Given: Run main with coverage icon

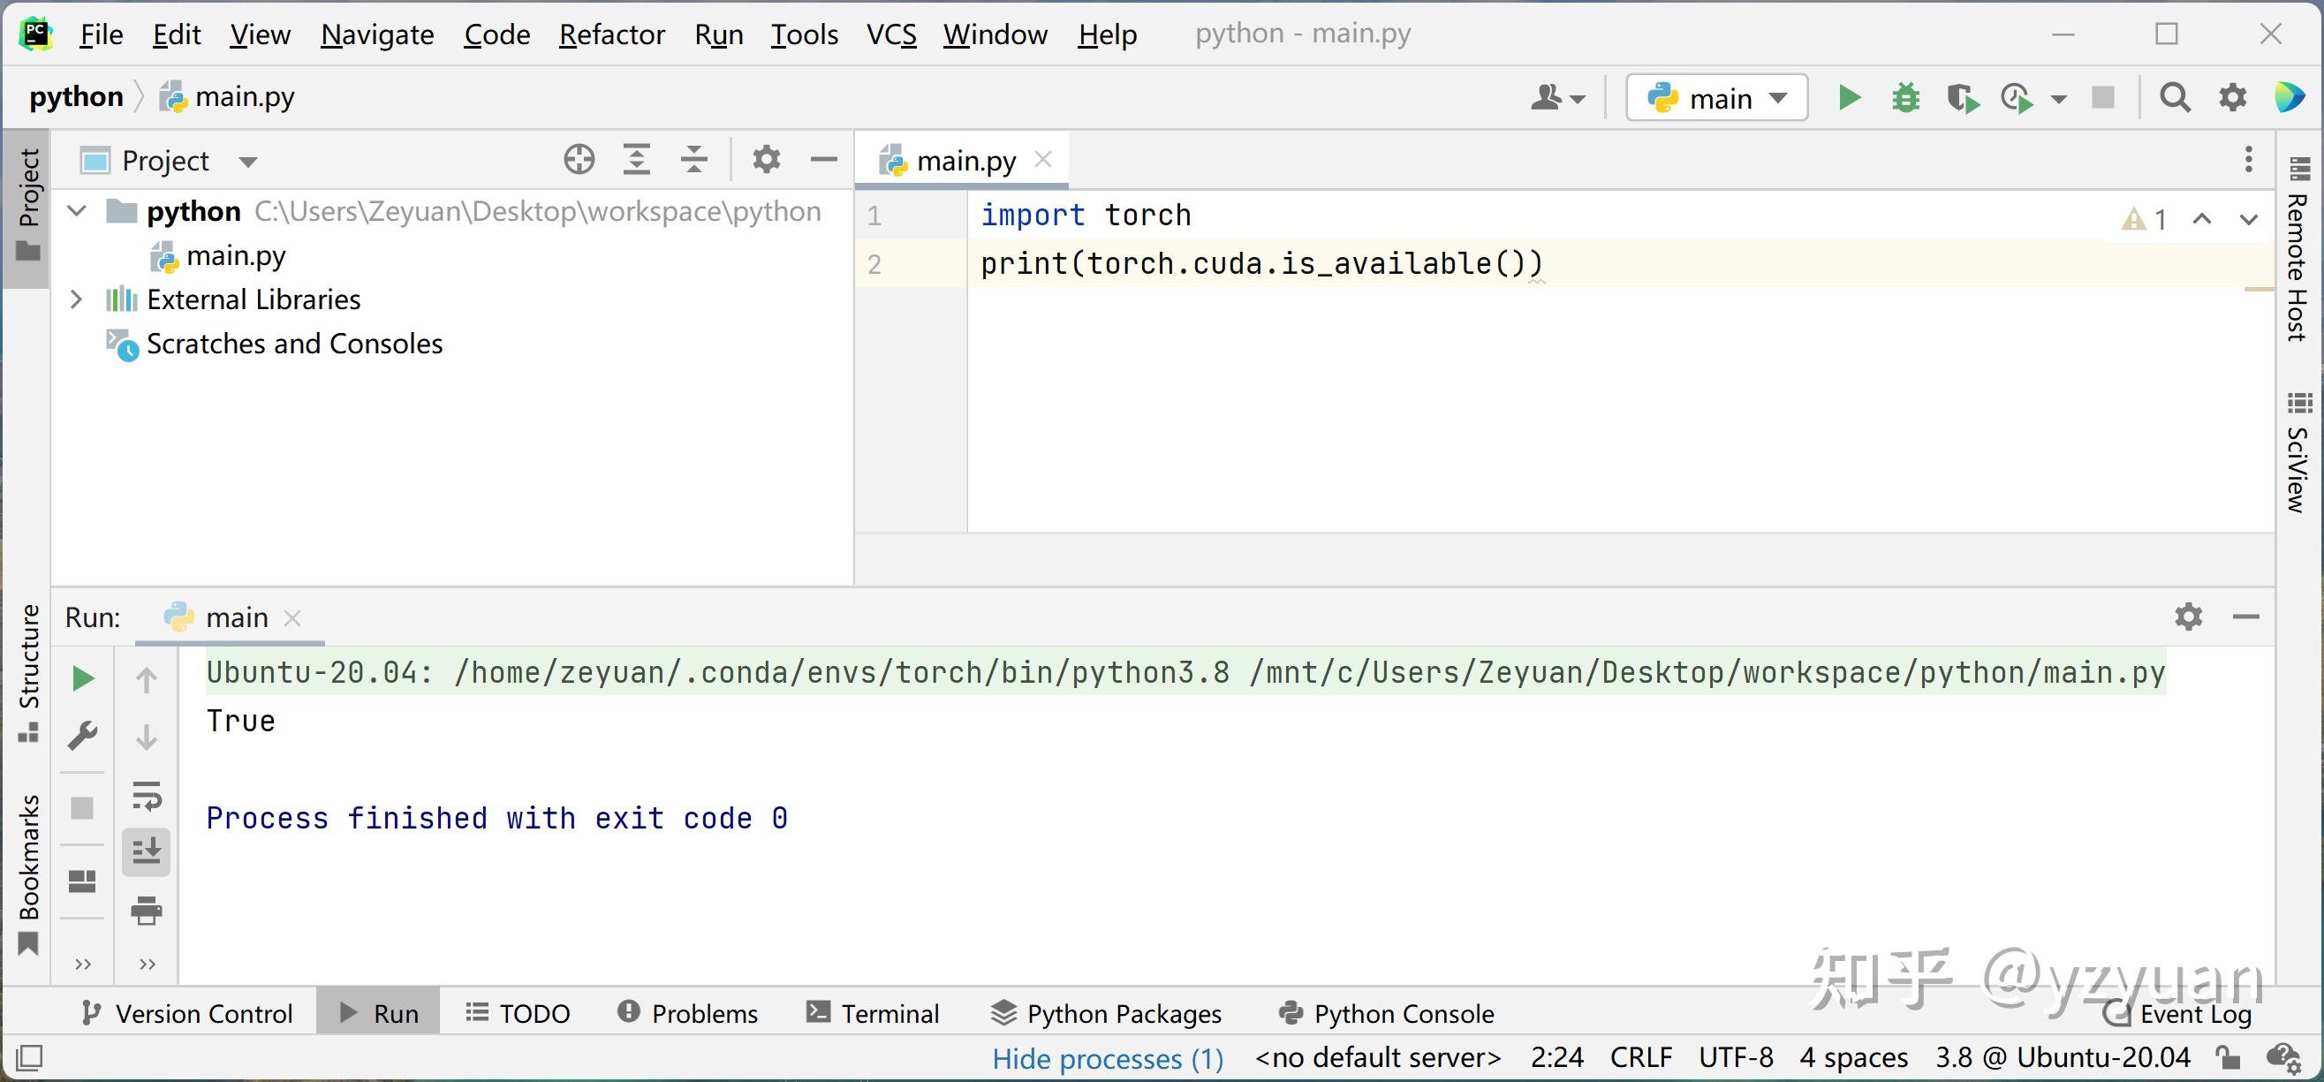Looking at the screenshot, I should point(1961,97).
